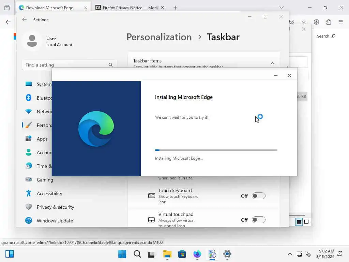Click Search on the web page
Screen dimensions: 349x262
point(326,36)
